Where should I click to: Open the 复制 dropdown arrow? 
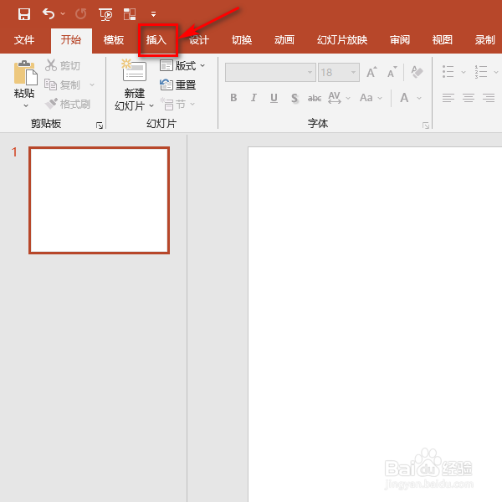pos(92,85)
